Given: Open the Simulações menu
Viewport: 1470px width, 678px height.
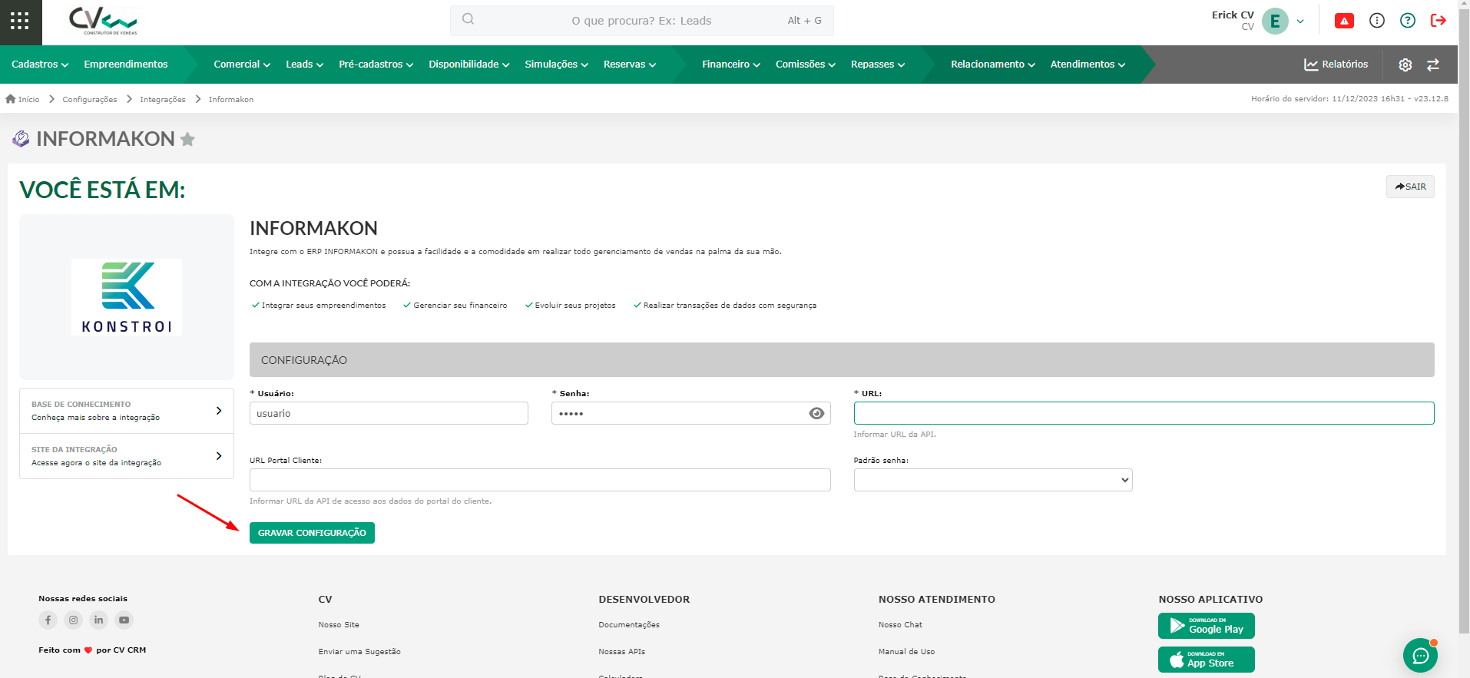Looking at the screenshot, I should (x=556, y=64).
